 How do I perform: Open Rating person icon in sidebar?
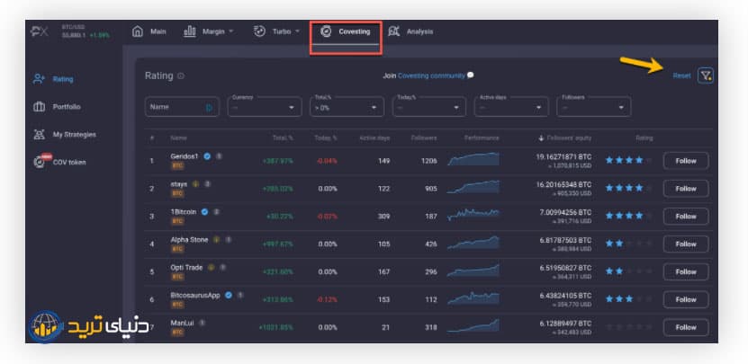tap(39, 79)
